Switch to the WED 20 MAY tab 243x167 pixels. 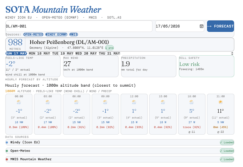(x=86, y=54)
